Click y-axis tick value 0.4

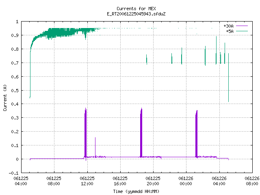15,104
